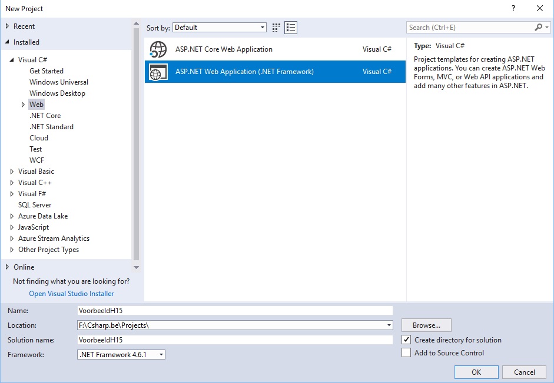
Task: Select the WCF category
Action: tap(37, 160)
